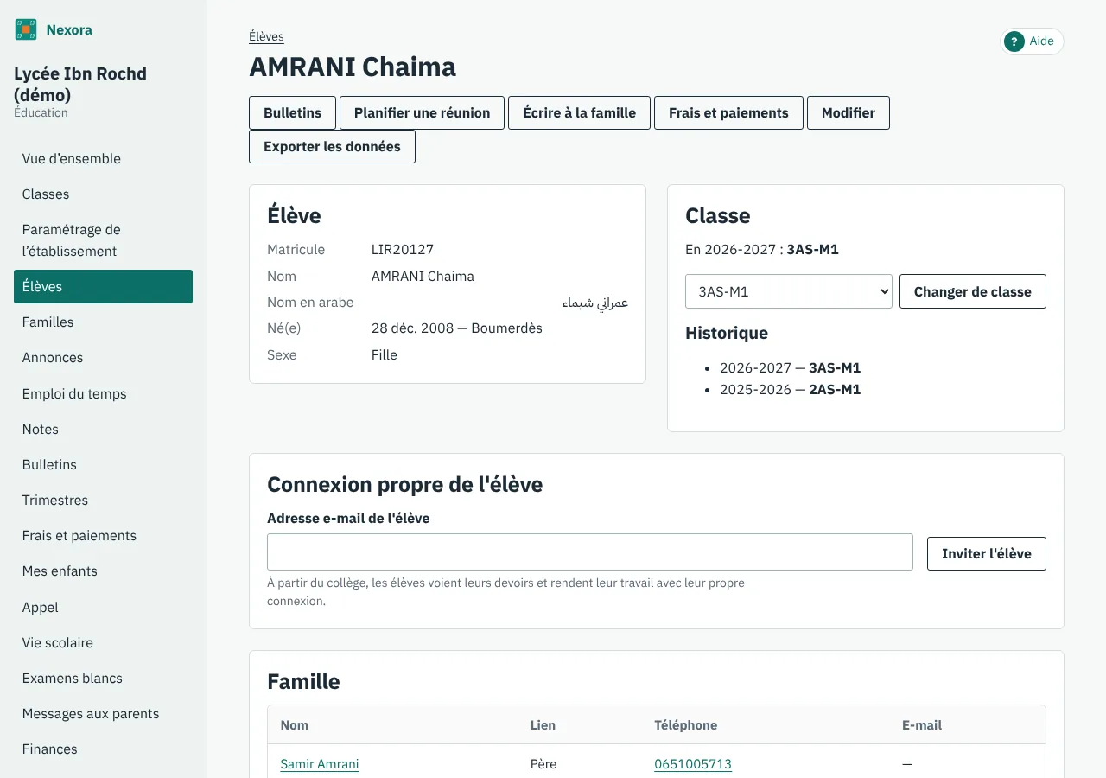Click history entry 2025-2026 — 2AS-M1
Image resolution: width=1106 pixels, height=778 pixels.
point(790,389)
